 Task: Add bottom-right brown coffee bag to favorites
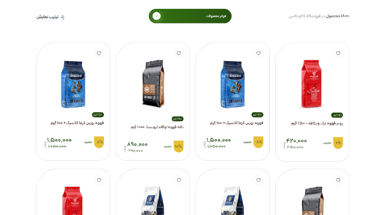338,180
